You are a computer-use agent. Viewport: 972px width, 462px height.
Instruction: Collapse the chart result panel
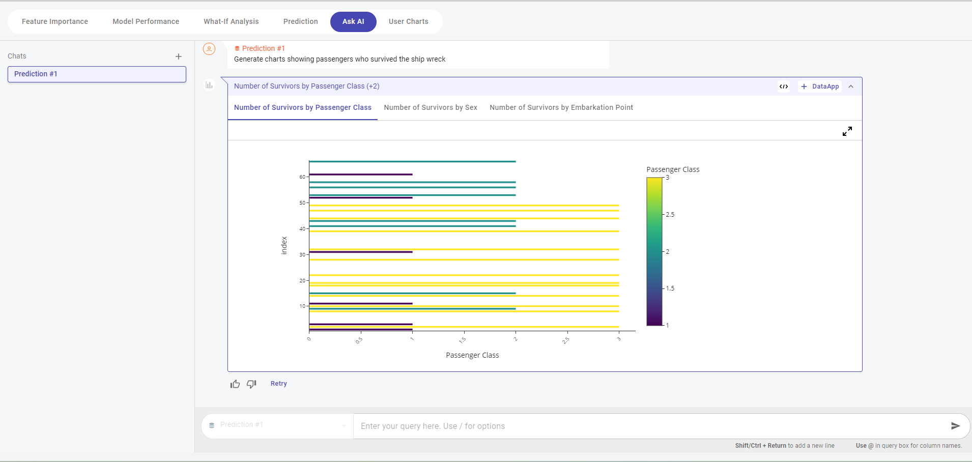tap(851, 86)
